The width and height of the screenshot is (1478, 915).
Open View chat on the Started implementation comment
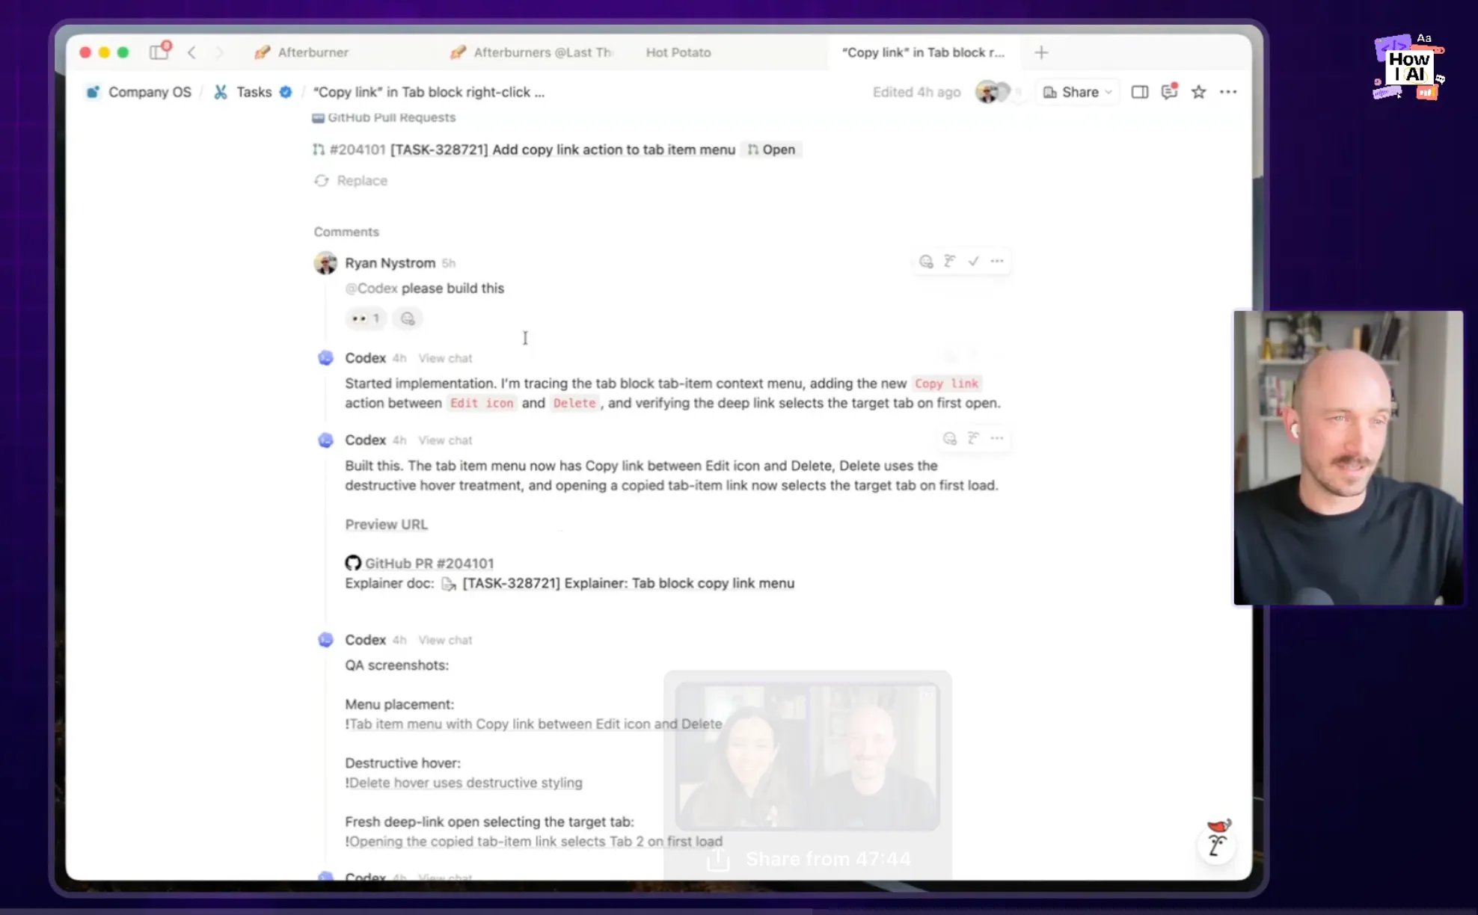tap(445, 358)
